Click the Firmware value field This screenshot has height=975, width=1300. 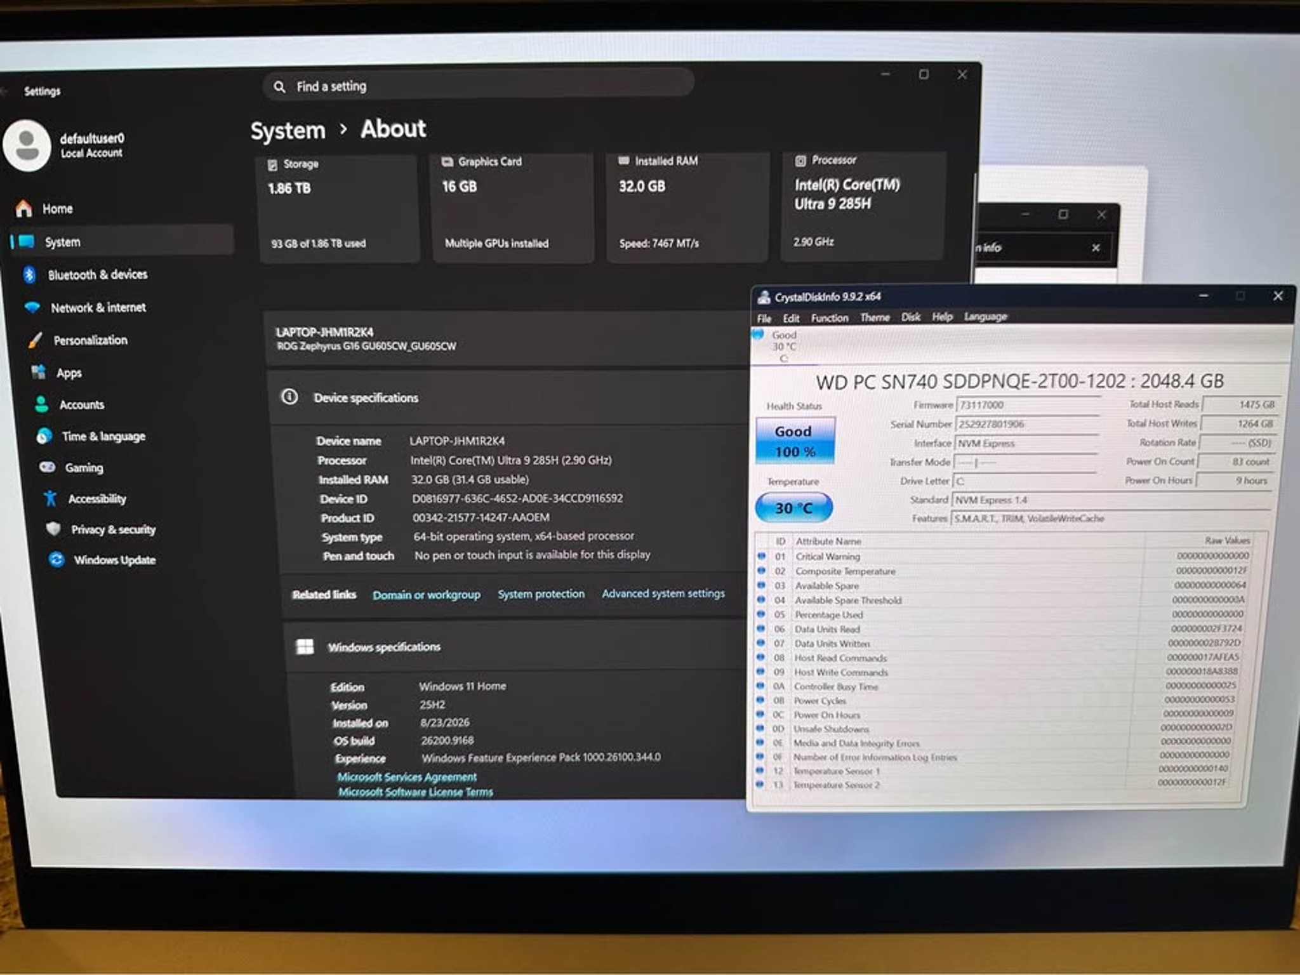tap(1028, 404)
